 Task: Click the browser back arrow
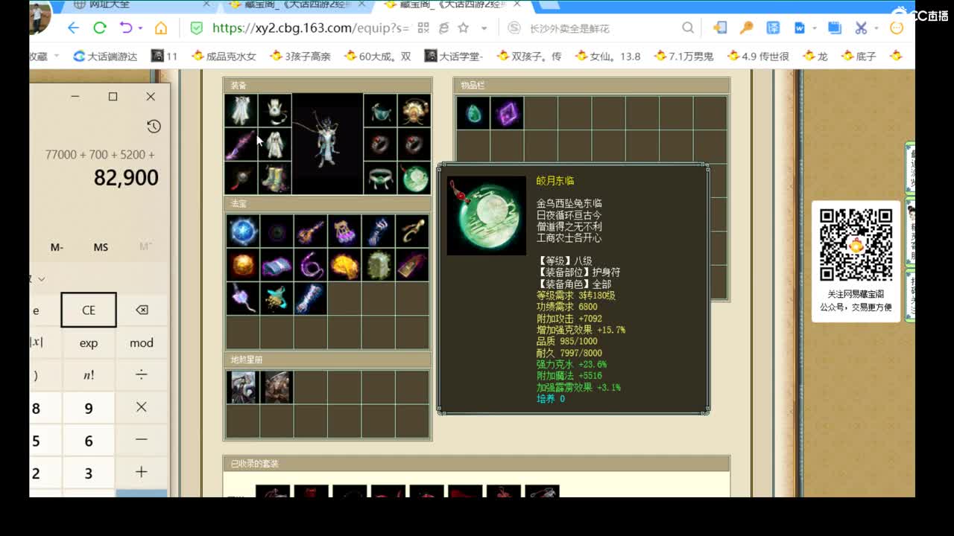tap(73, 28)
